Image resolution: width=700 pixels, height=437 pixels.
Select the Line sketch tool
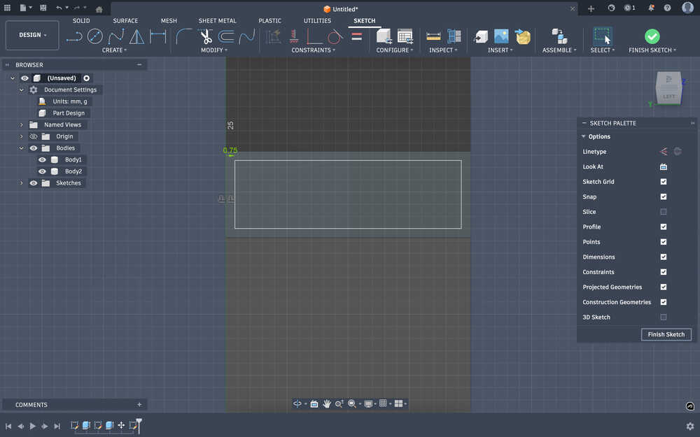click(x=73, y=36)
